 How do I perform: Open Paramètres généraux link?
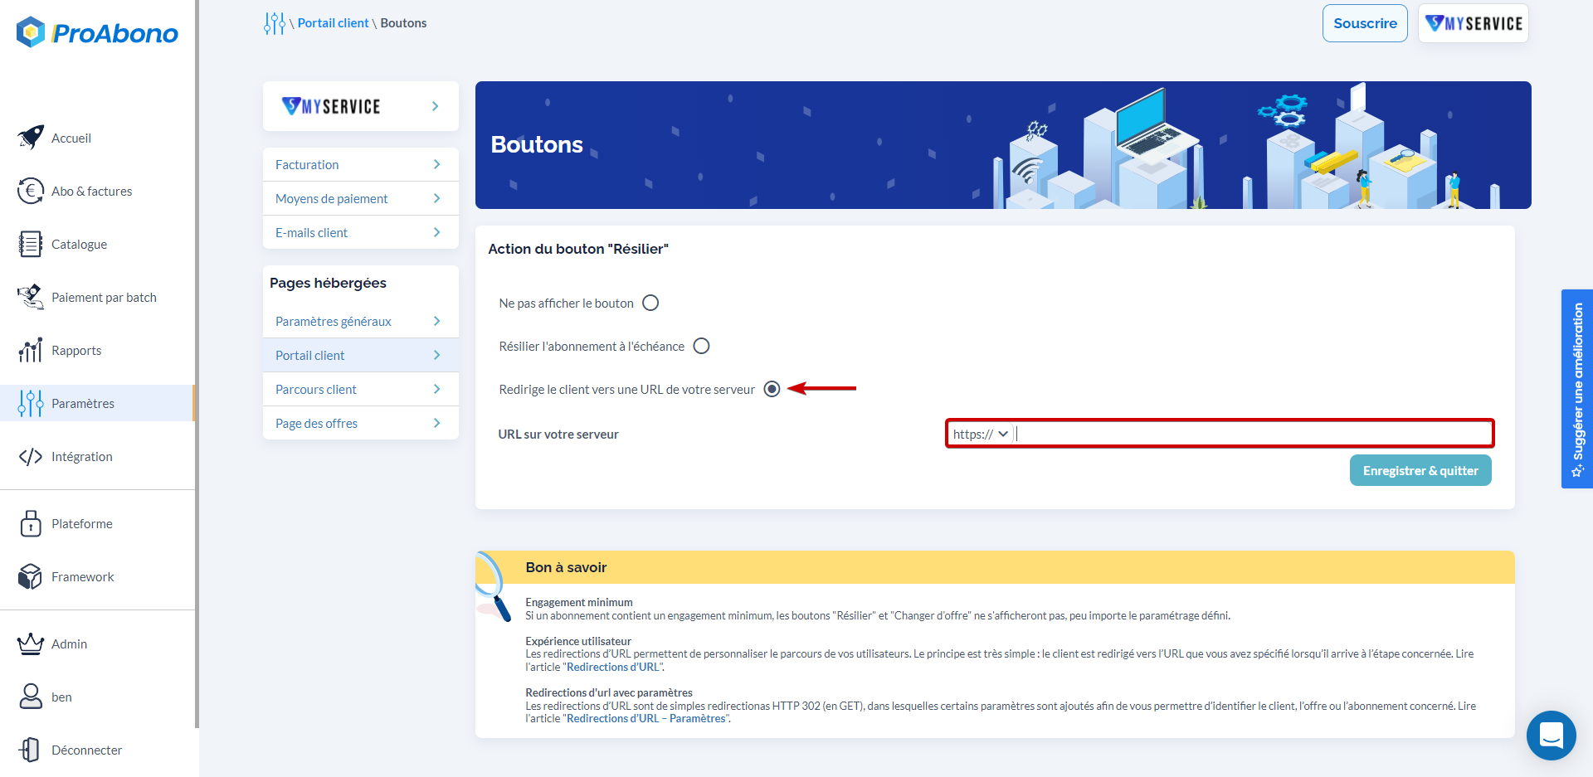[x=333, y=321]
